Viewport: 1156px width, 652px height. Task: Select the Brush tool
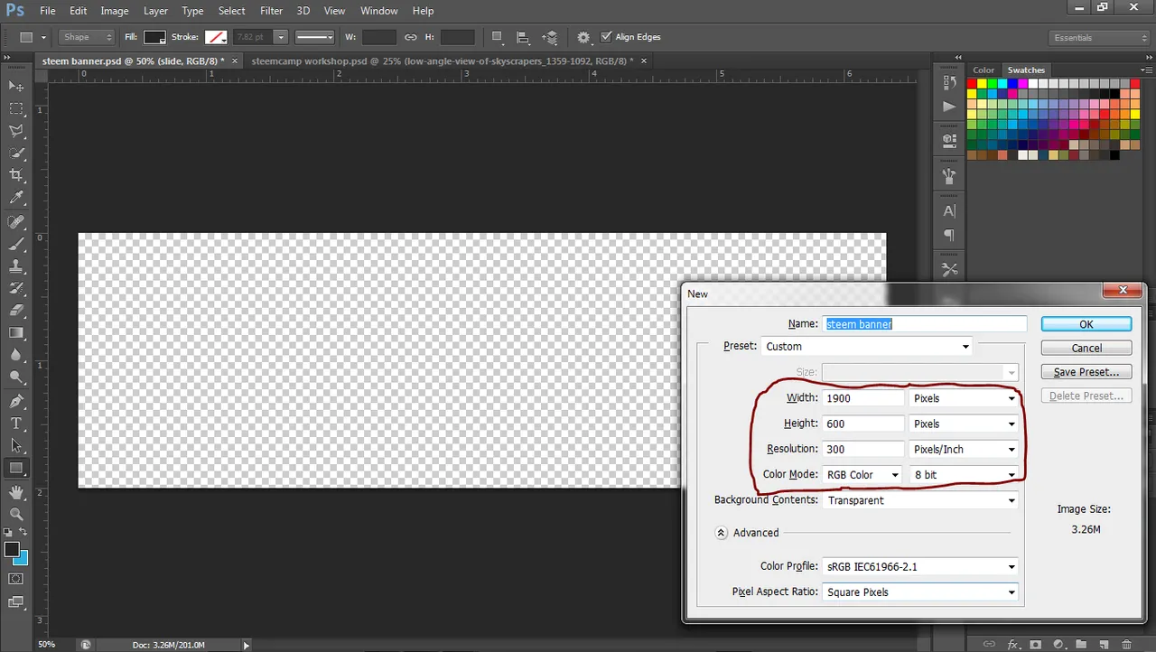point(16,245)
